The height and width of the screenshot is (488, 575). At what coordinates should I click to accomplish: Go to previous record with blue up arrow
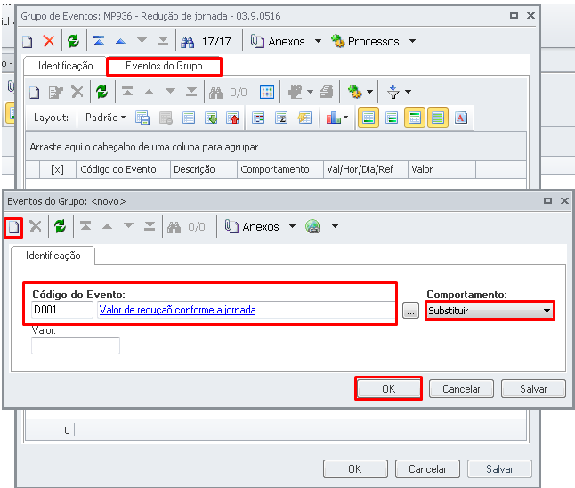(120, 42)
